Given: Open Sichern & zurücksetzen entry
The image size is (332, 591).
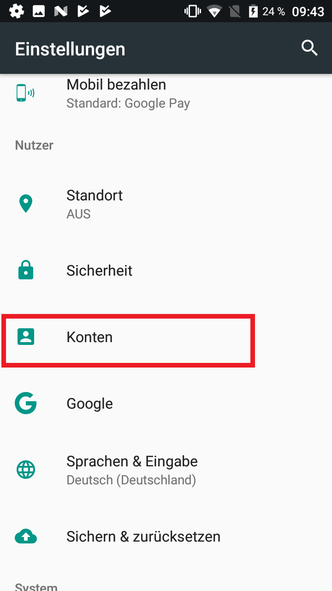Looking at the screenshot, I should point(166,537).
